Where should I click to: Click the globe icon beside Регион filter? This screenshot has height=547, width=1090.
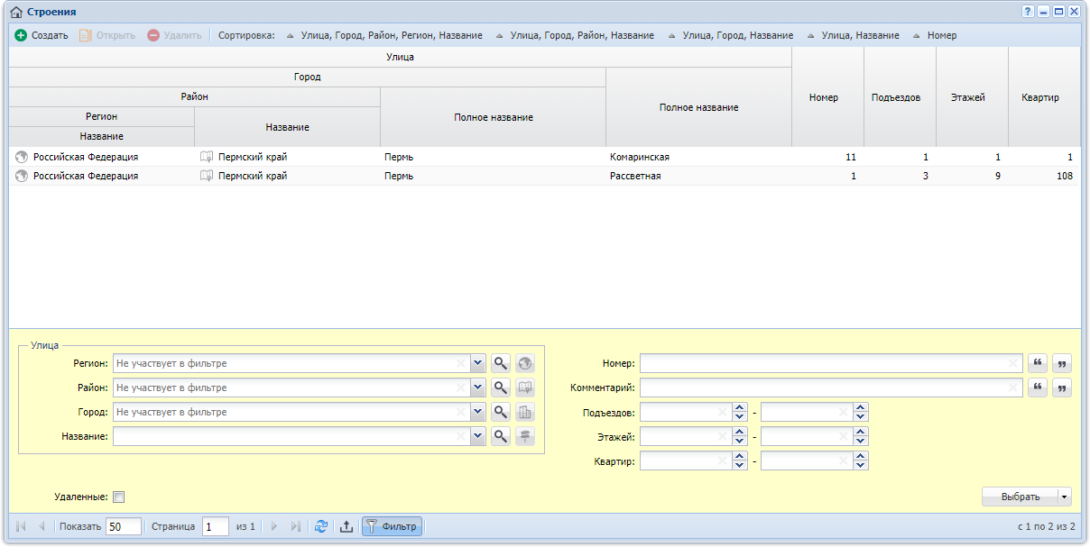(x=525, y=363)
